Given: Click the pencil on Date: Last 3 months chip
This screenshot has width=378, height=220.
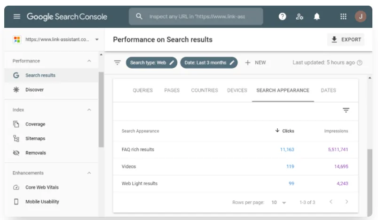Looking at the screenshot, I should [232, 63].
